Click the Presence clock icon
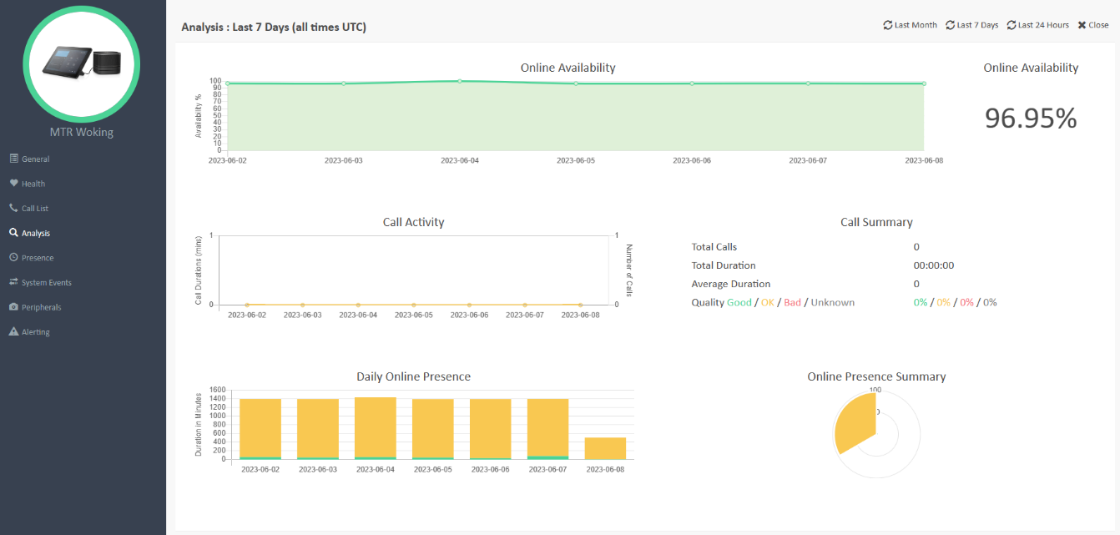Screen dimensions: 1120x535 (x=13, y=258)
